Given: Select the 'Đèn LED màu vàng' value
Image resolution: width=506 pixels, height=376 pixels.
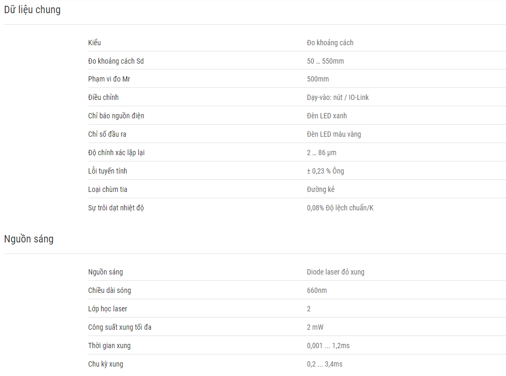Looking at the screenshot, I should click(334, 134).
